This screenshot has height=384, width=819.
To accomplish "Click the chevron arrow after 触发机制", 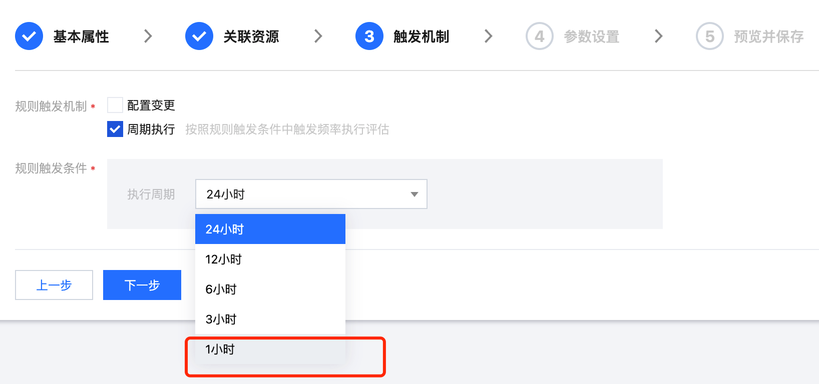I will 489,36.
